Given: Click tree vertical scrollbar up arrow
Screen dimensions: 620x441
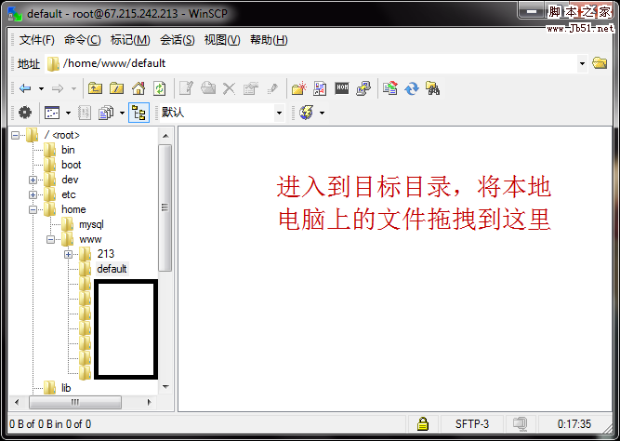Looking at the screenshot, I should pos(165,136).
